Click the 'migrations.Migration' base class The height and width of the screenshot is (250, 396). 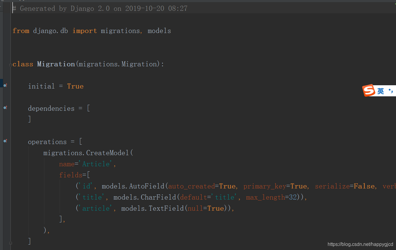[x=118, y=64]
